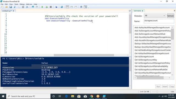Save the script with the floppy disk icon

(11, 7)
